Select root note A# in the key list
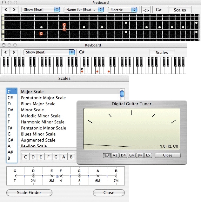Image resolution: width=201 pixels, height=202 pixels. 12,152
